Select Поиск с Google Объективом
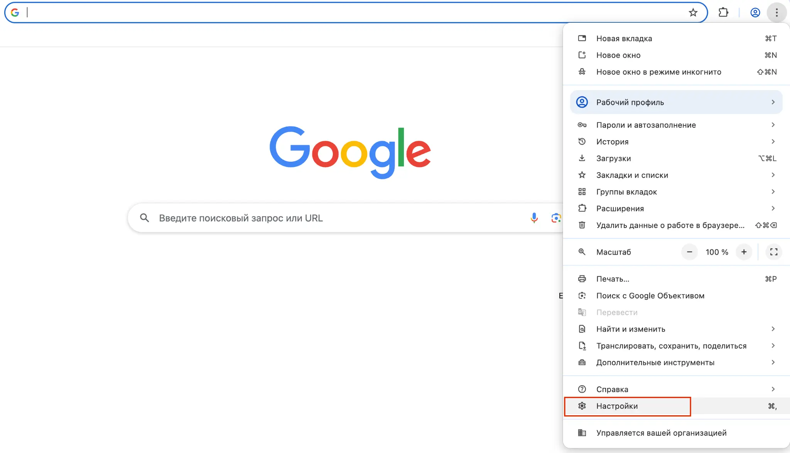790x453 pixels. (x=676, y=295)
